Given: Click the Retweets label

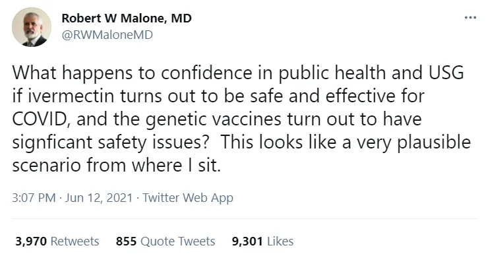Looking at the screenshot, I should point(75,242).
